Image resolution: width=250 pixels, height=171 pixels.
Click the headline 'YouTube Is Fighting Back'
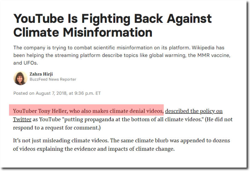coord(113,19)
